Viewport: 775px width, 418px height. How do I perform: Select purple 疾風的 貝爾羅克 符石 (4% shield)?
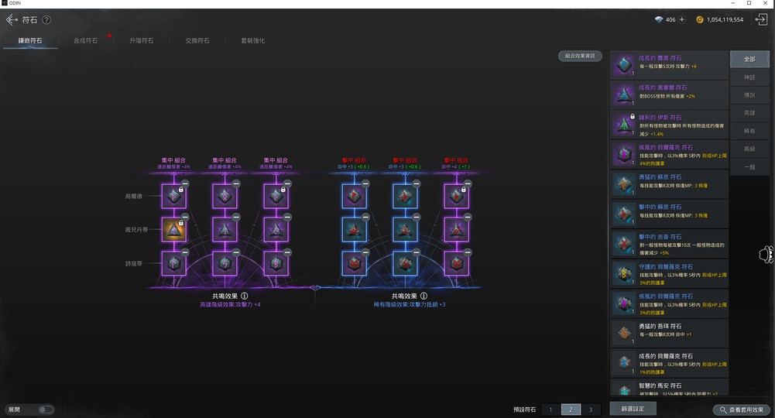click(x=669, y=154)
